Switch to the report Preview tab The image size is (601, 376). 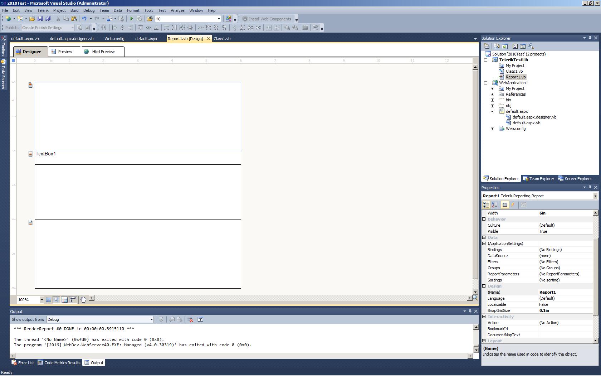[x=65, y=52]
